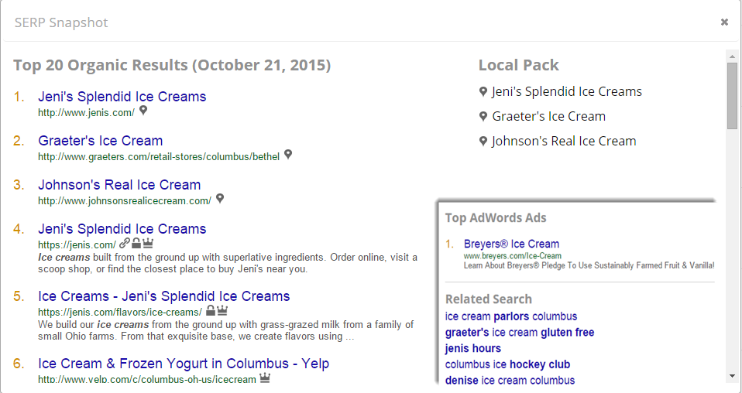
Task: Click the map pin icon beside jenis.com URL
Action: point(143,111)
